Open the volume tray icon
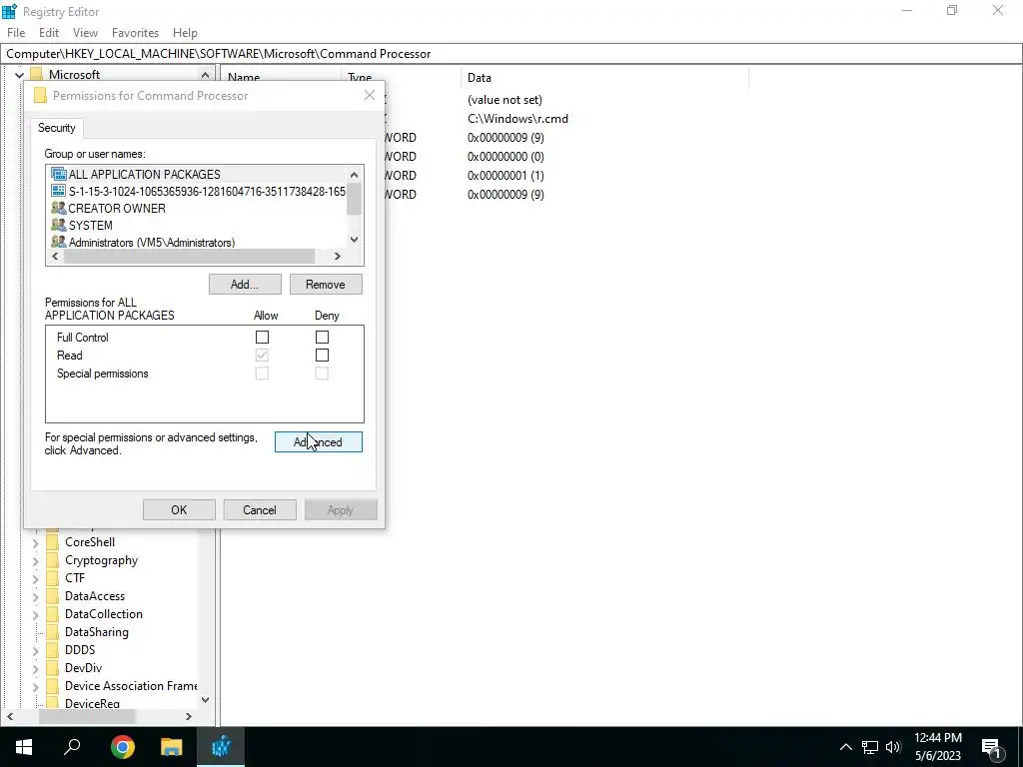1023x767 pixels. 893,747
